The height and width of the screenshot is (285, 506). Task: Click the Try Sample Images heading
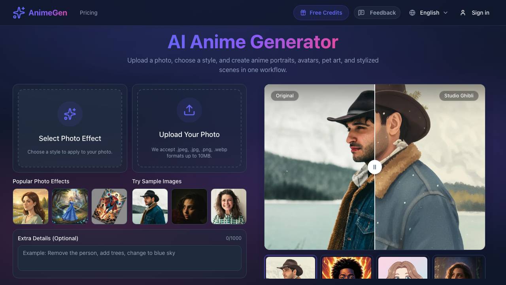point(157,181)
